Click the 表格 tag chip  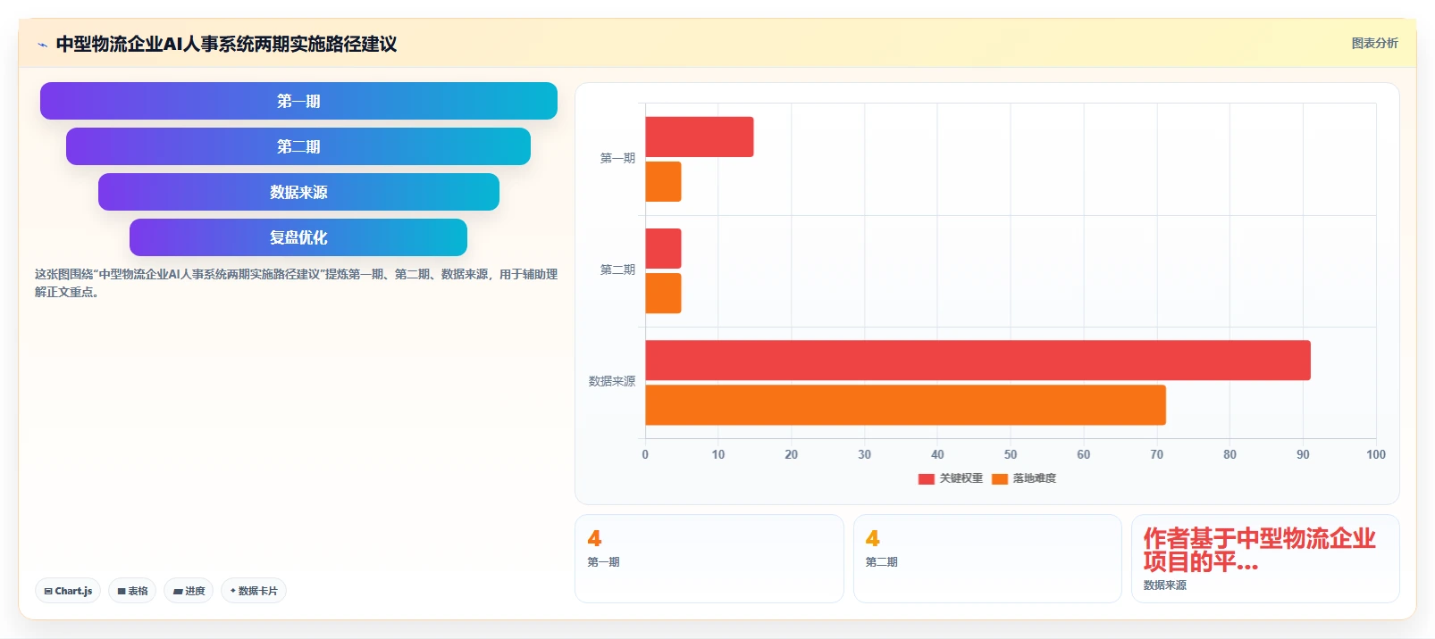(x=132, y=591)
